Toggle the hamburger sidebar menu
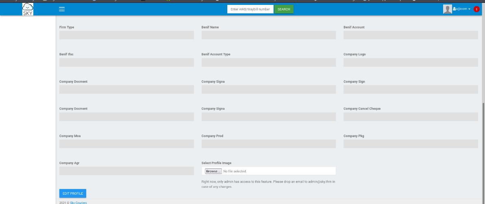The width and height of the screenshot is (485, 204). click(x=62, y=9)
